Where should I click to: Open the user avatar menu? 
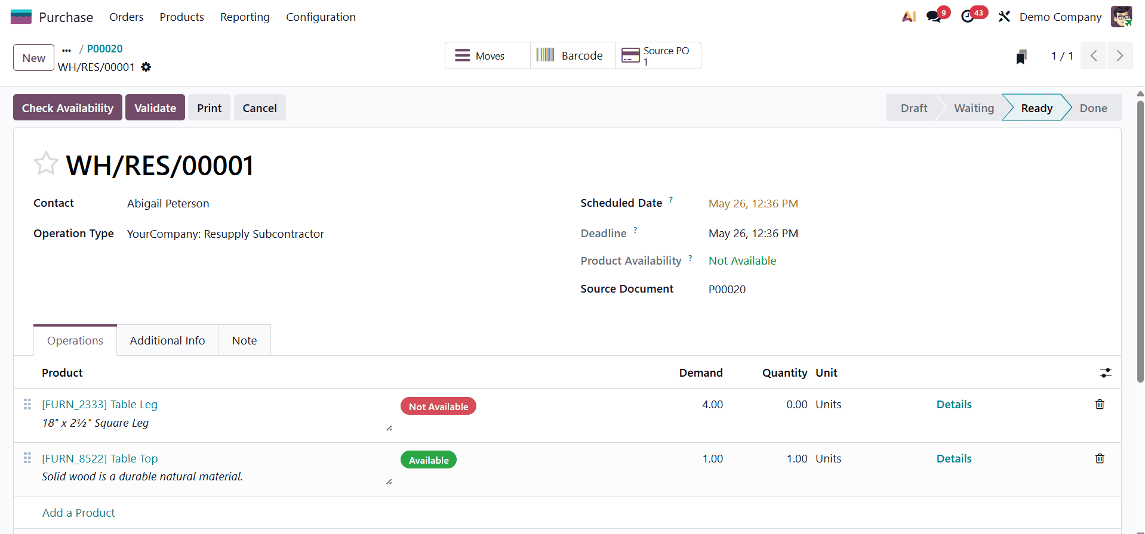[1121, 17]
